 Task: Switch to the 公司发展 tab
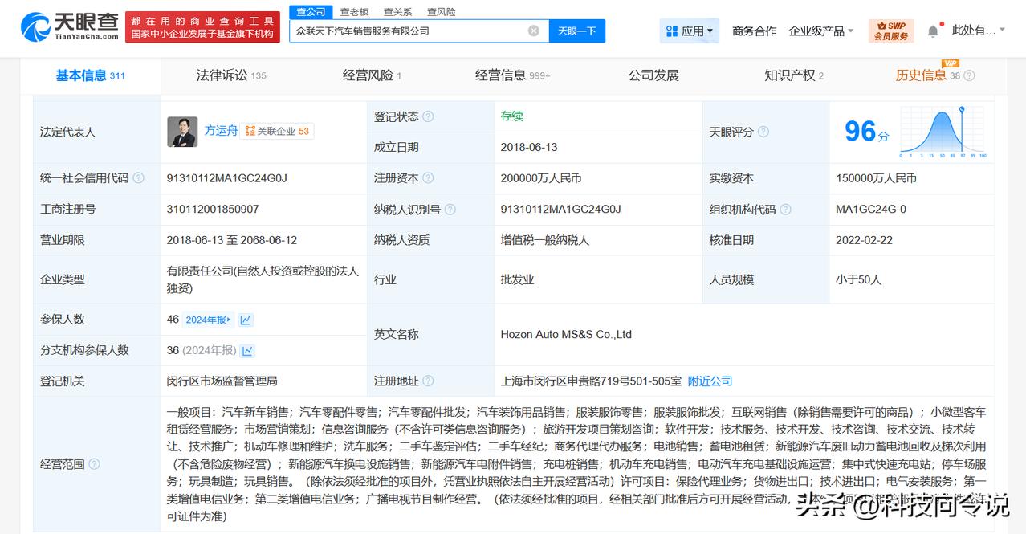click(653, 75)
